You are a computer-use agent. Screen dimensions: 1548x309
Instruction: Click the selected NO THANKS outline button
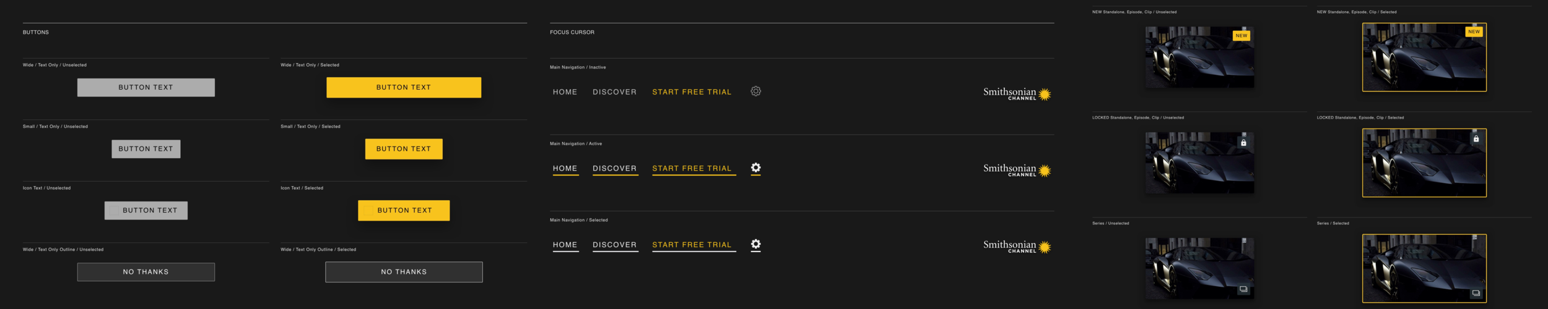[x=404, y=272]
